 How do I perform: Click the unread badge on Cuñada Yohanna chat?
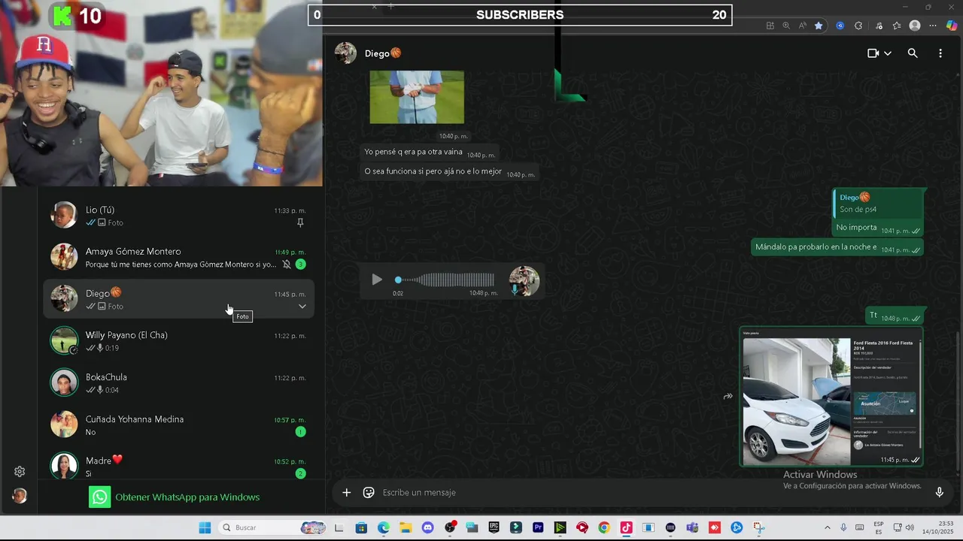pyautogui.click(x=300, y=432)
